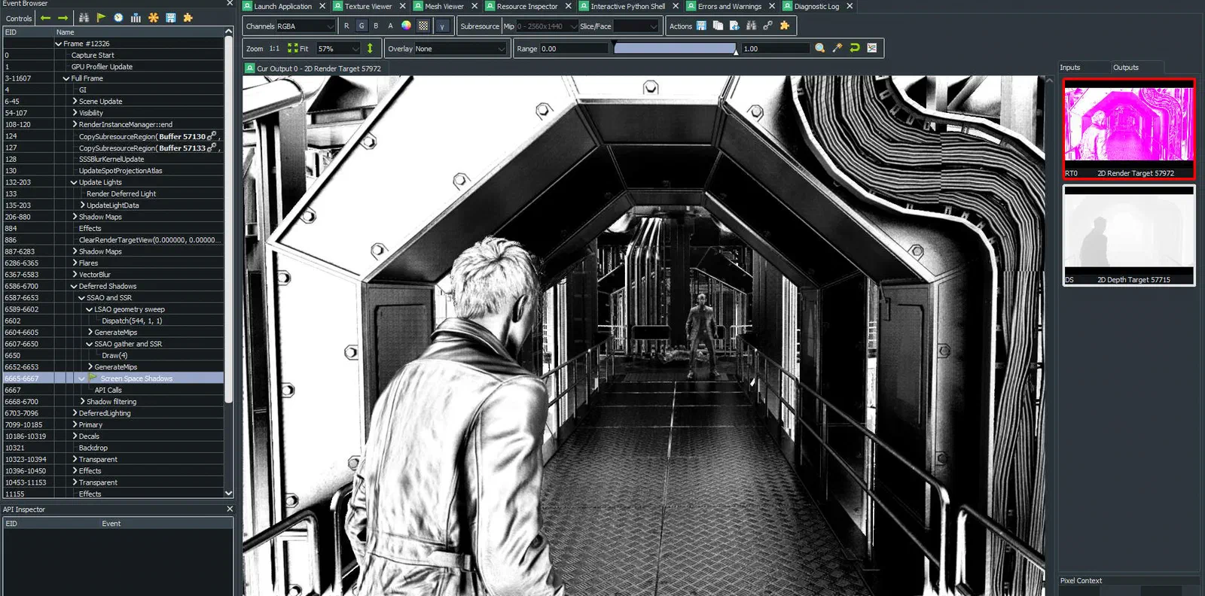Open the Channels RGBA dropdown
The height and width of the screenshot is (596, 1205).
pos(306,26)
